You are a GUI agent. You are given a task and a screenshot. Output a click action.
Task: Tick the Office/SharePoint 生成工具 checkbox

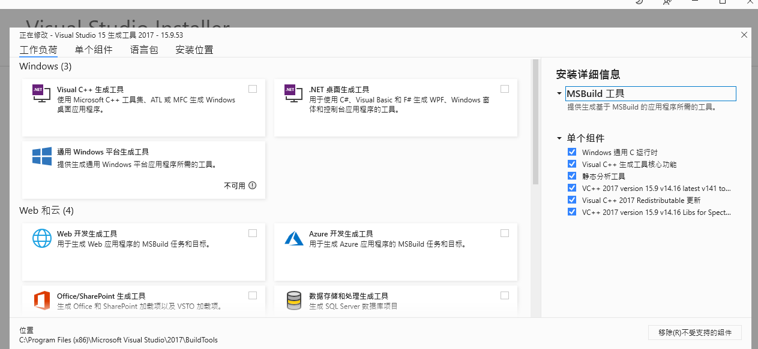(253, 295)
